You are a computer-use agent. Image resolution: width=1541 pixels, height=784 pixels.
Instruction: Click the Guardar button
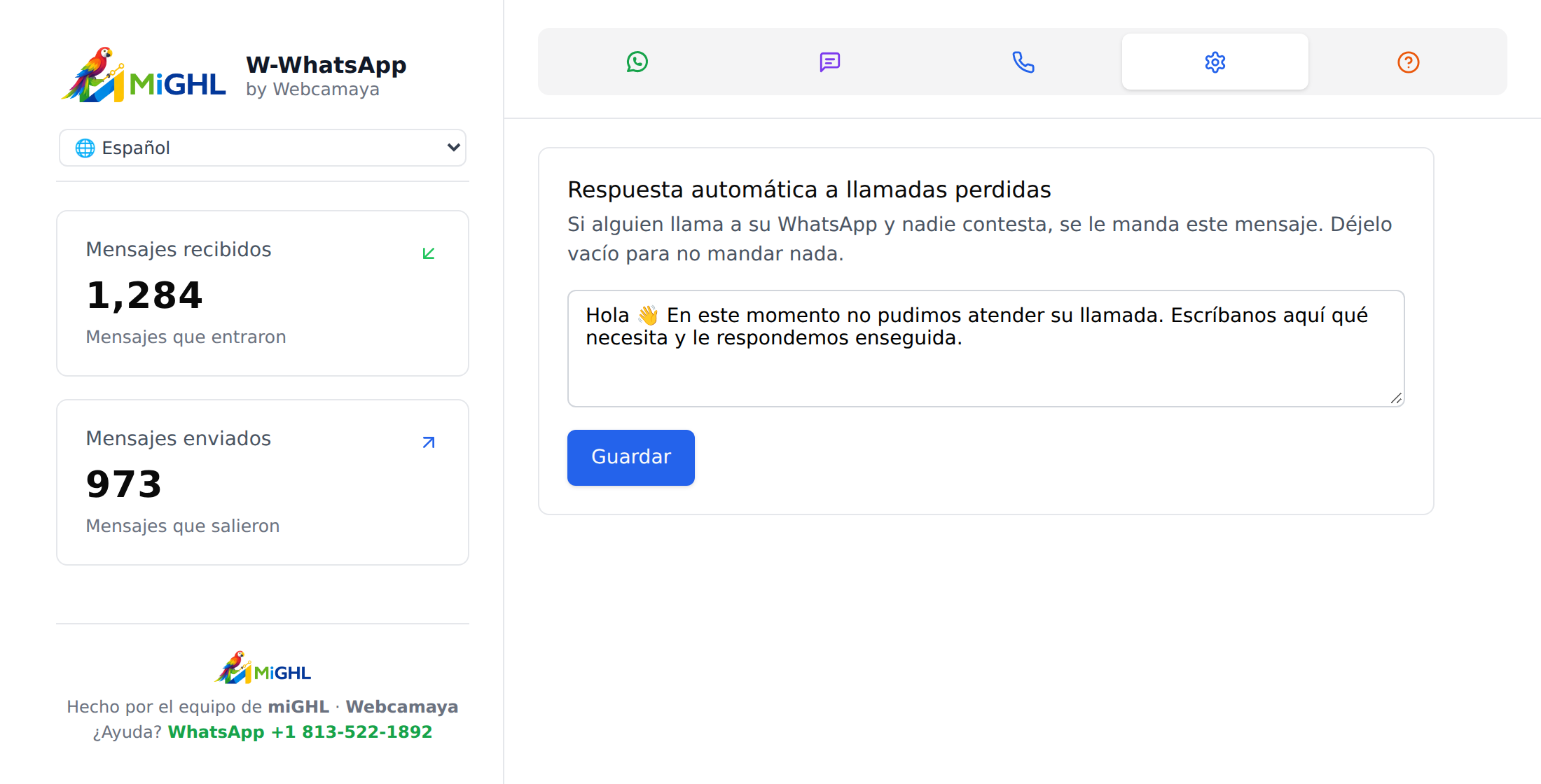tap(631, 457)
